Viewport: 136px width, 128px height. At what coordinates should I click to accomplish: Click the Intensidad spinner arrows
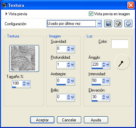tap(103, 81)
